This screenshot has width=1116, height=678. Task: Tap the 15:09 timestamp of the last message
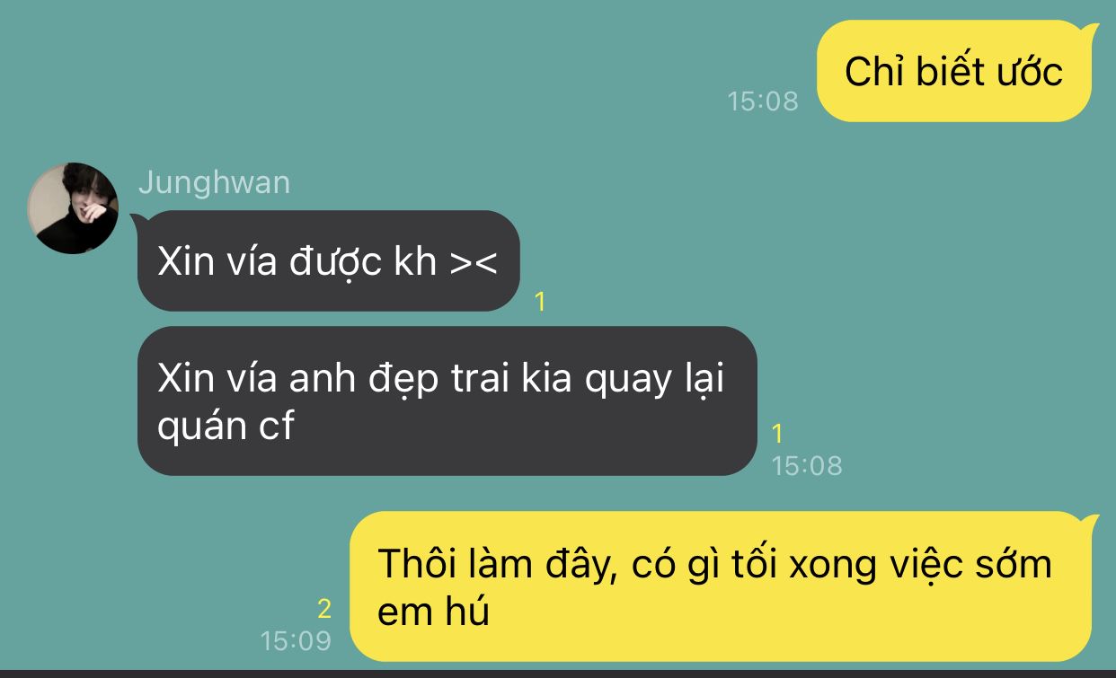click(x=296, y=640)
